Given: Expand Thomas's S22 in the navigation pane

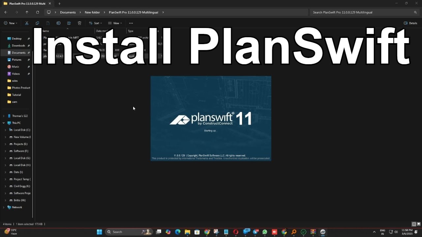Looking at the screenshot, I should 4,116.
